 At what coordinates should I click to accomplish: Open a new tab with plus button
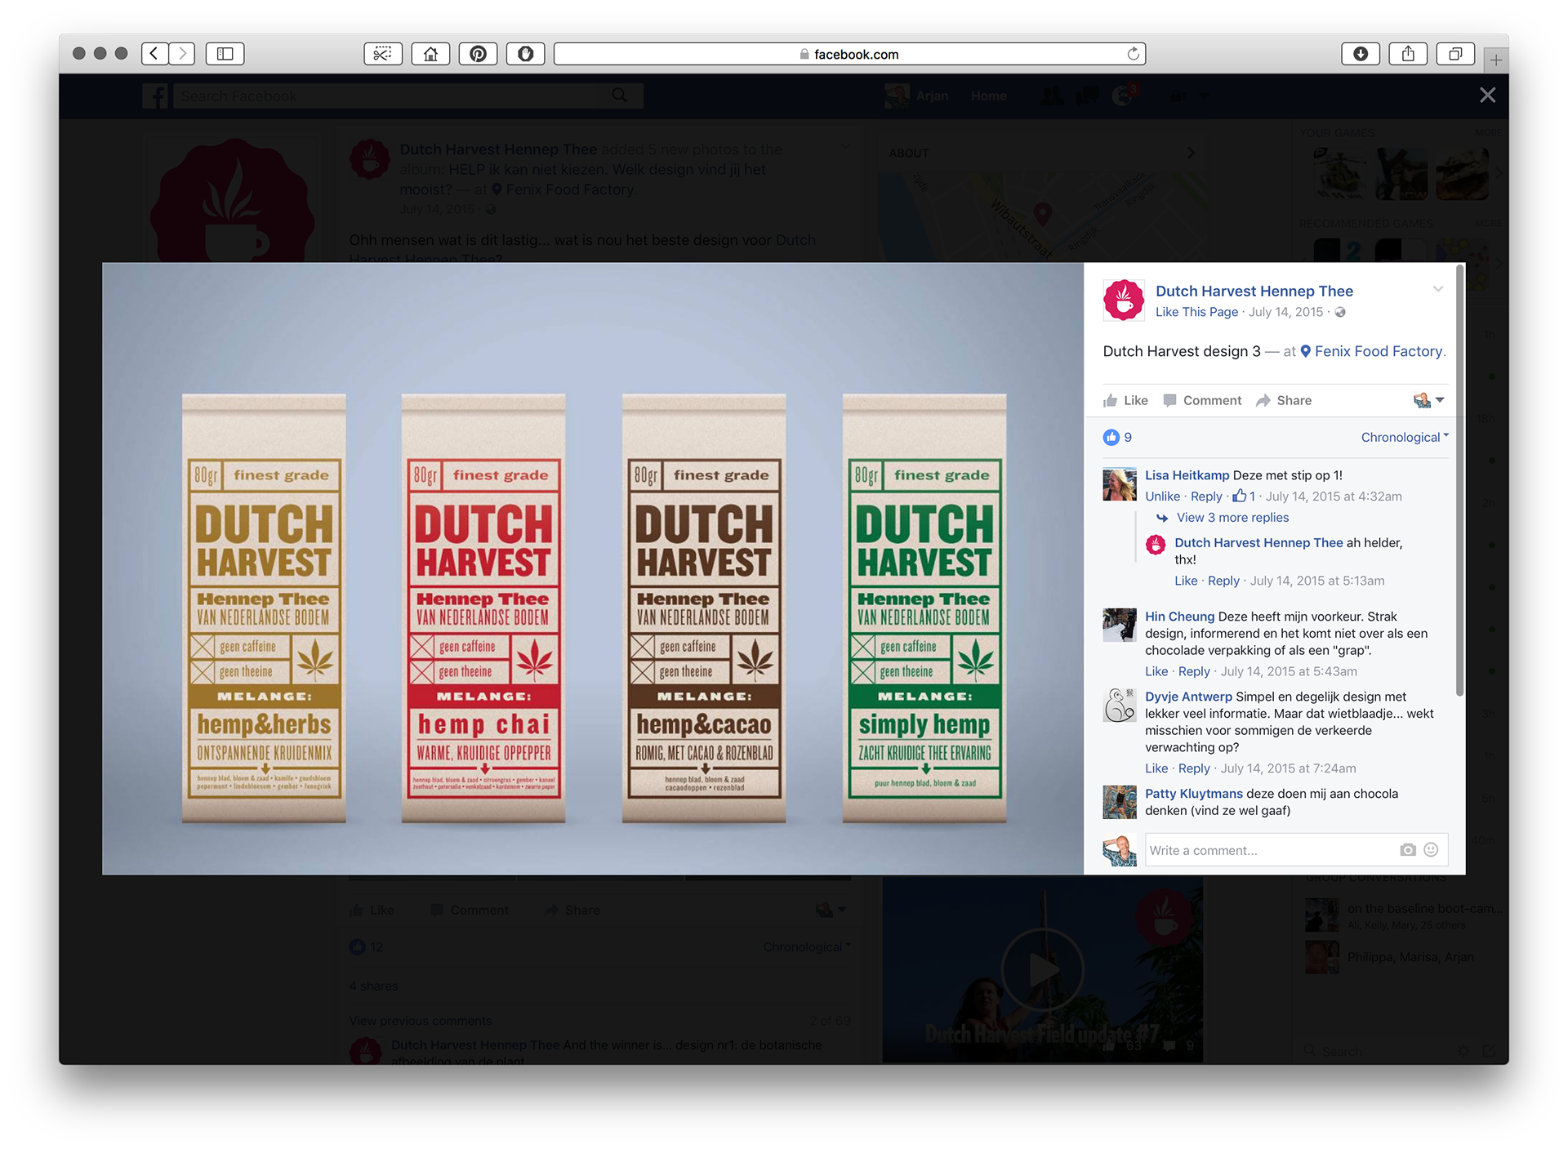click(x=1495, y=60)
